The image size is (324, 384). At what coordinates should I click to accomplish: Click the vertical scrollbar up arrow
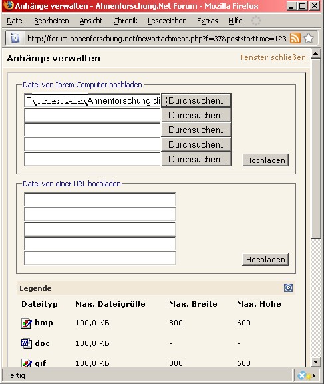tap(316, 53)
